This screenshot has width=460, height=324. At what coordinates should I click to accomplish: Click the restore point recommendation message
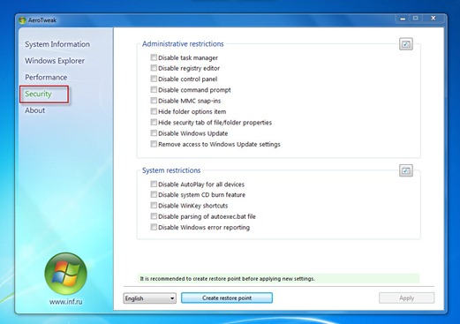(x=278, y=278)
